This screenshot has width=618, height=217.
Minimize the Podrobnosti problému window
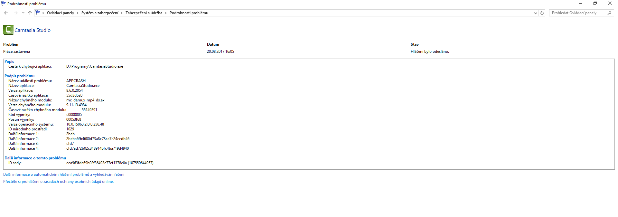click(581, 4)
